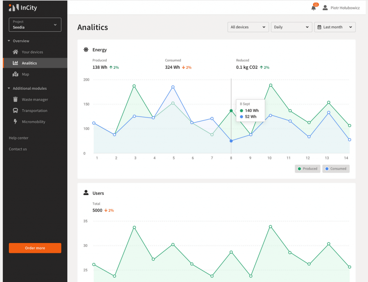Toggle the Produced series legend

click(307, 169)
